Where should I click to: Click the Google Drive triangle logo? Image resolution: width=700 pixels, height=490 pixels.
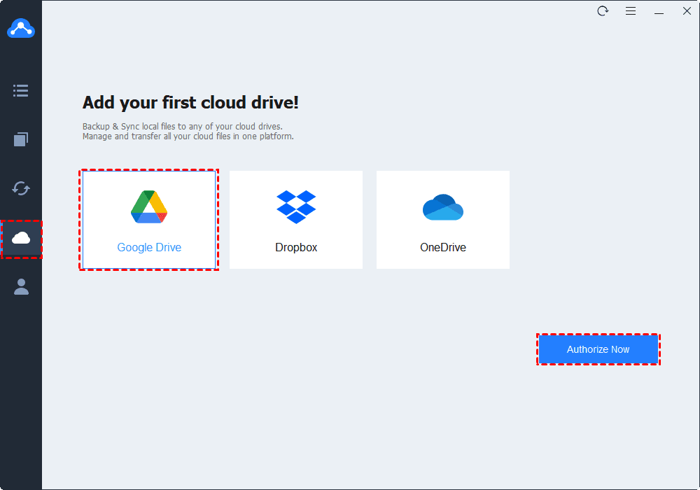149,206
